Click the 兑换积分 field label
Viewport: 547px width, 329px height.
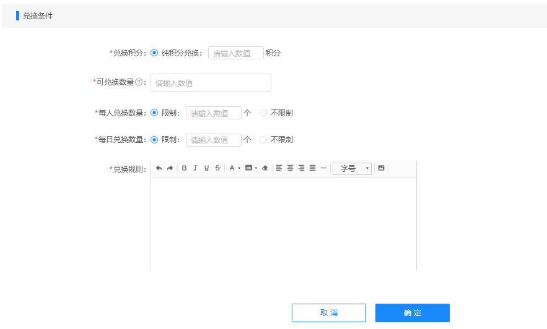[x=128, y=53]
